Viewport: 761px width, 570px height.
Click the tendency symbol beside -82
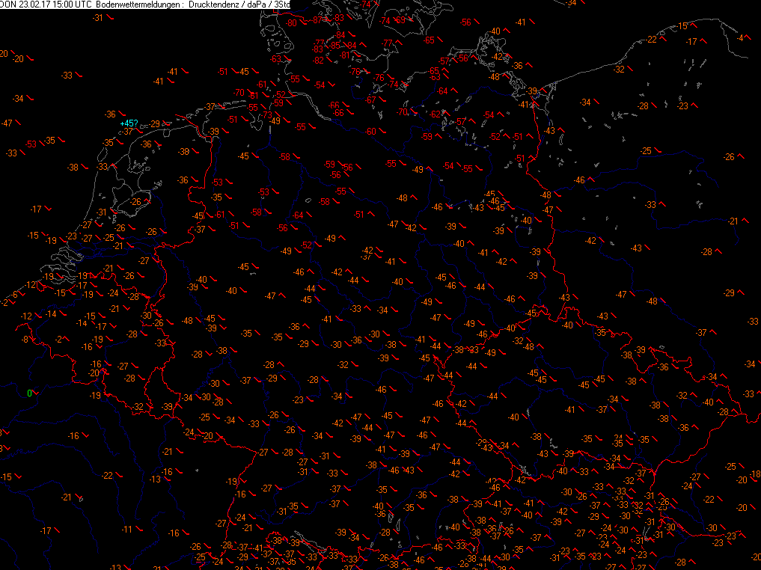(330, 60)
